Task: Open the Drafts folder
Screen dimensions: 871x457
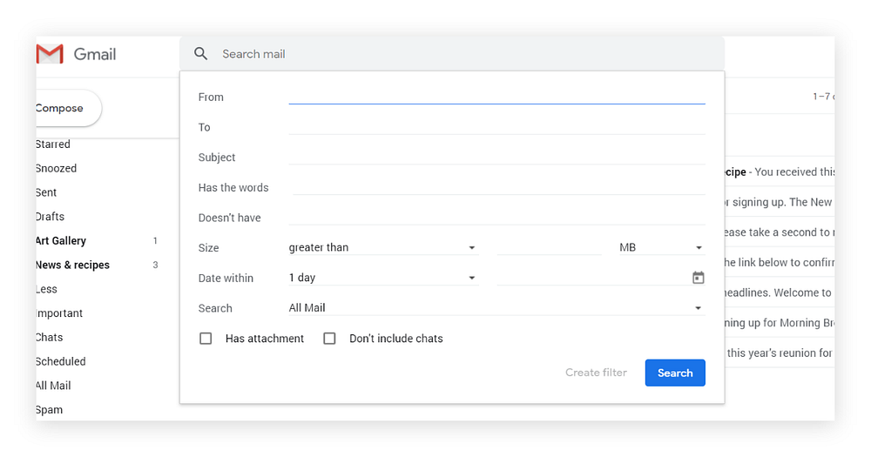Action: pyautogui.click(x=50, y=217)
